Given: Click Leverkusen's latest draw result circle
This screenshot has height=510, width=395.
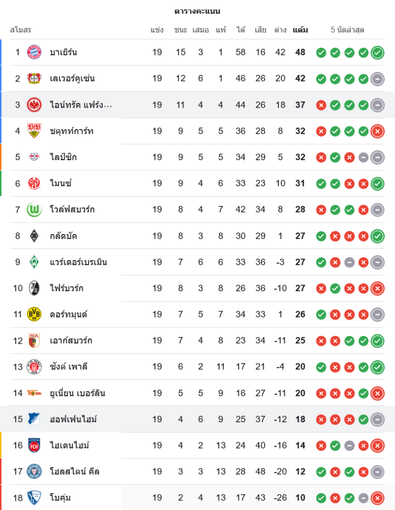Looking at the screenshot, I should coord(377,79).
